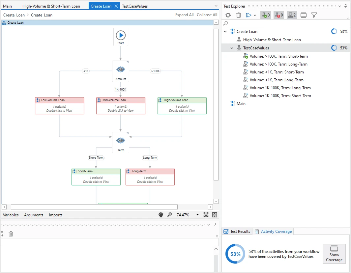
Task: Switch to the TestCaseValues tab
Action: click(x=135, y=6)
